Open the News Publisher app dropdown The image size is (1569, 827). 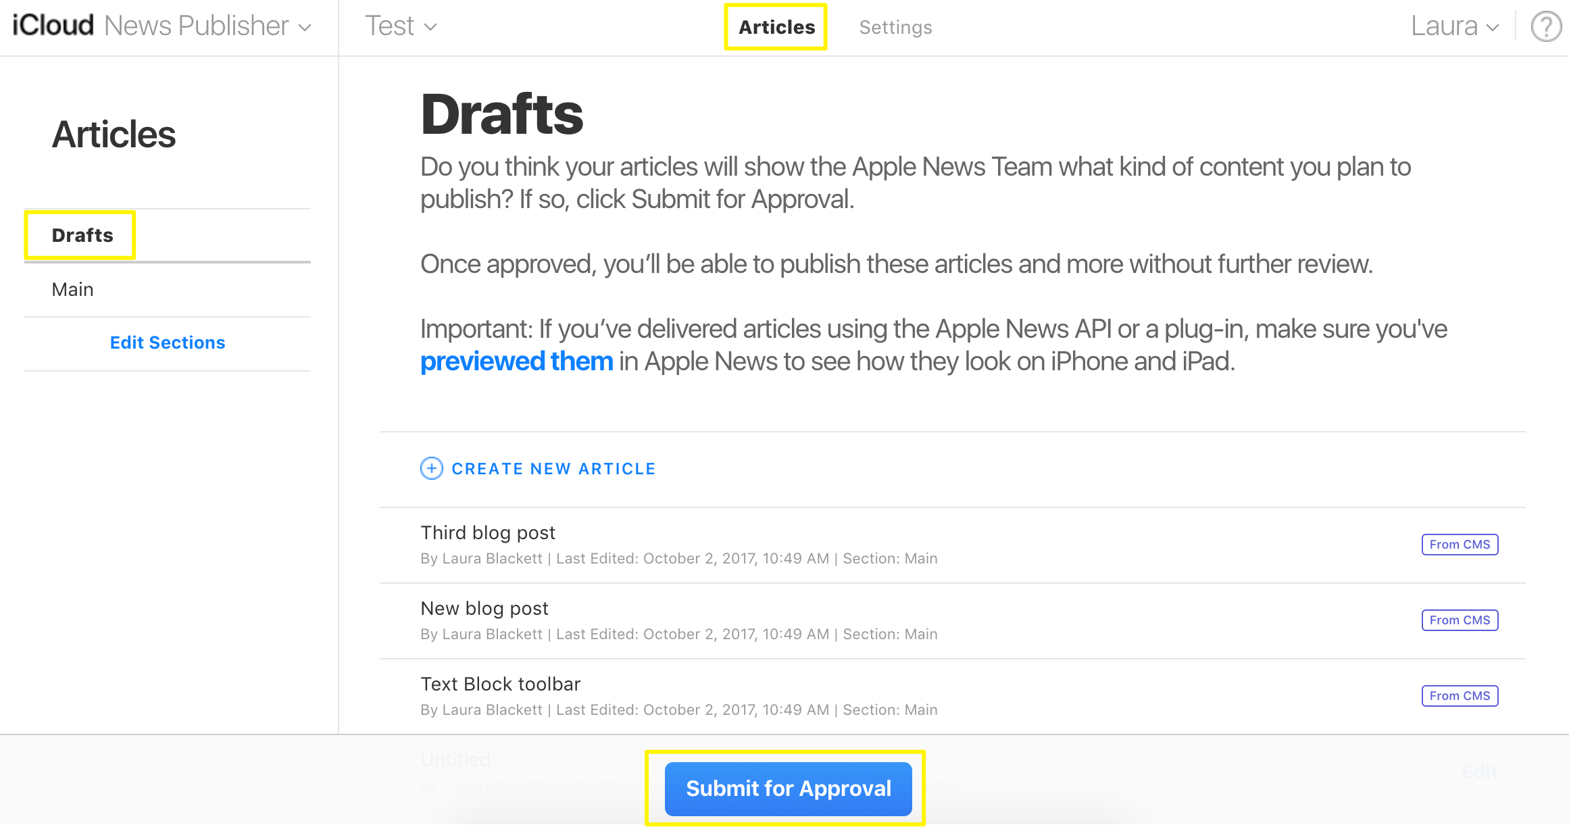tap(207, 26)
